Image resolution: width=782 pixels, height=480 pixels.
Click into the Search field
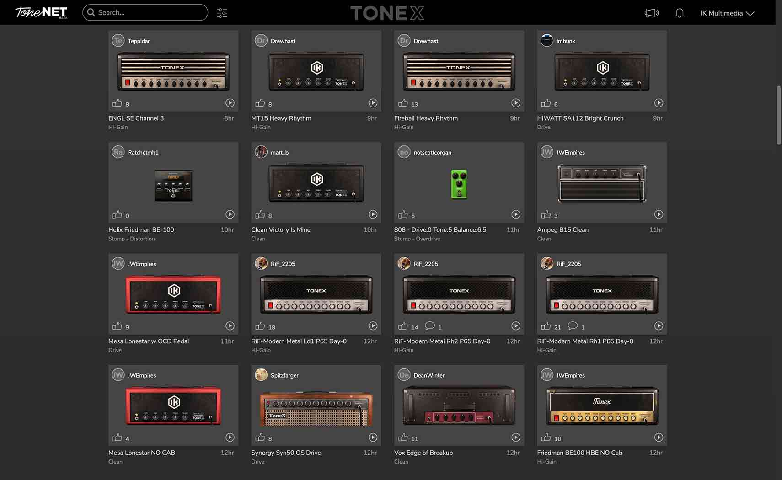(145, 12)
